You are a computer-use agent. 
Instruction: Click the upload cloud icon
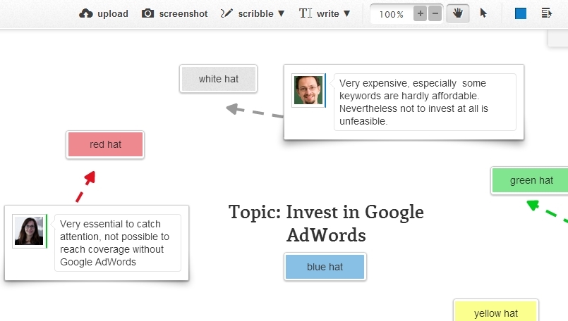click(86, 14)
